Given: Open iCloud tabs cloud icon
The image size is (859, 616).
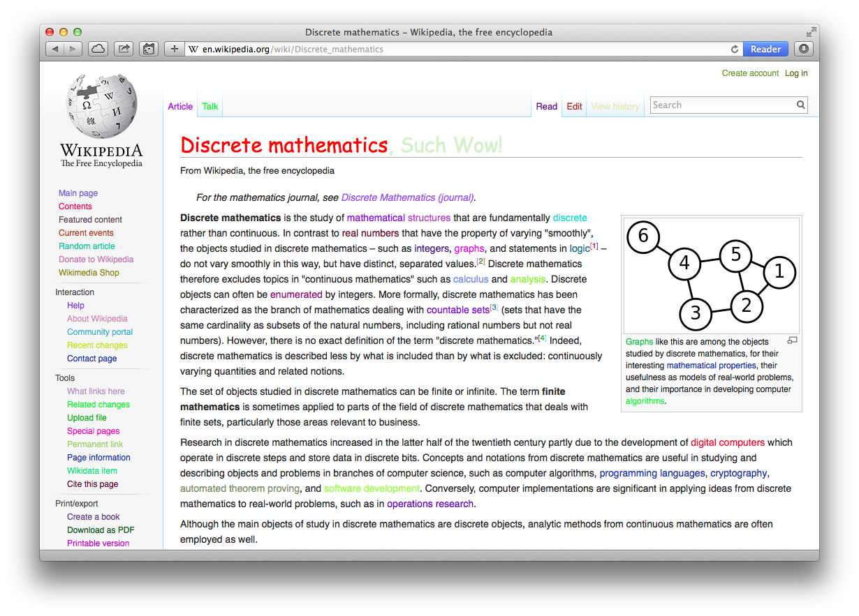Looking at the screenshot, I should (x=98, y=49).
